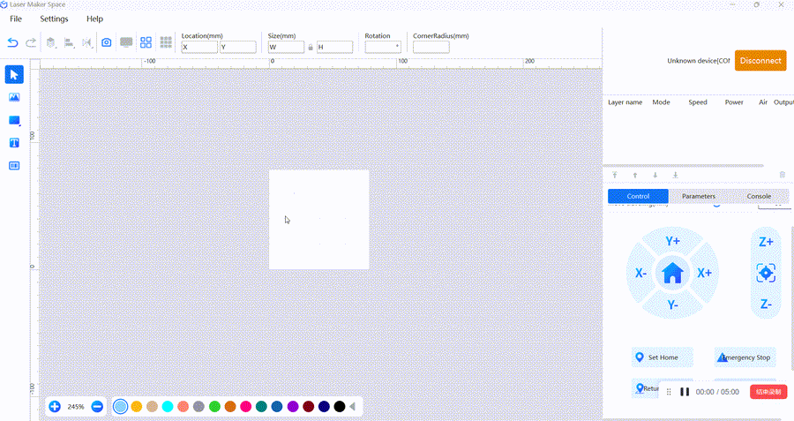Select the teal color swatch
794x421 pixels.
click(261, 406)
